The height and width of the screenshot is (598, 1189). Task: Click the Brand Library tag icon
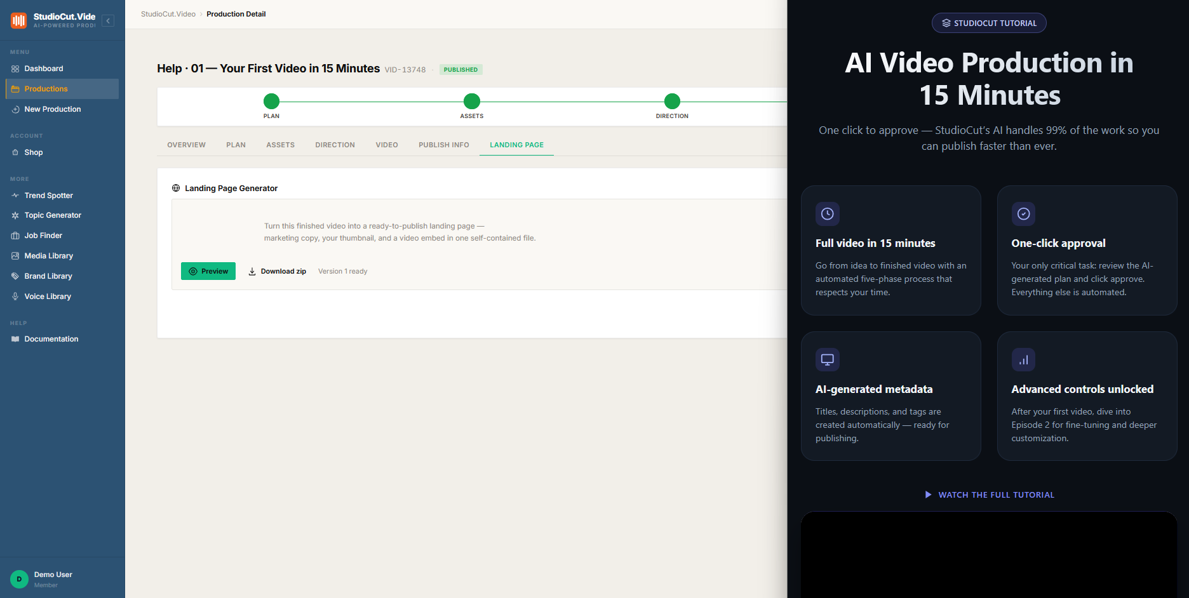(x=15, y=276)
